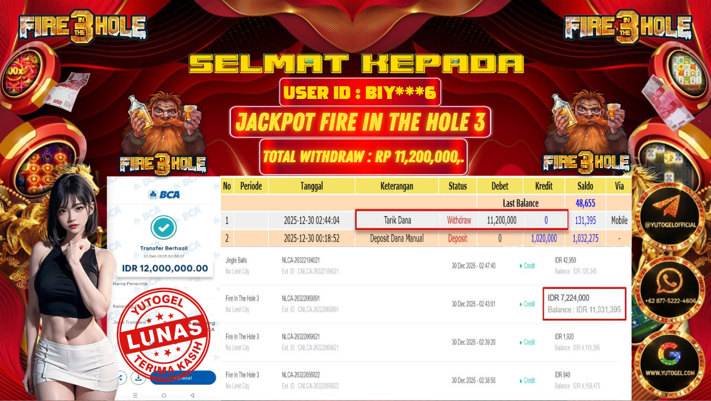Tap the Android back navigation triangle
Image resolution: width=711 pixels, height=401 pixels.
tap(192, 395)
